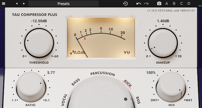
Task: Click the THRESHOLD label
Action: tap(39, 63)
